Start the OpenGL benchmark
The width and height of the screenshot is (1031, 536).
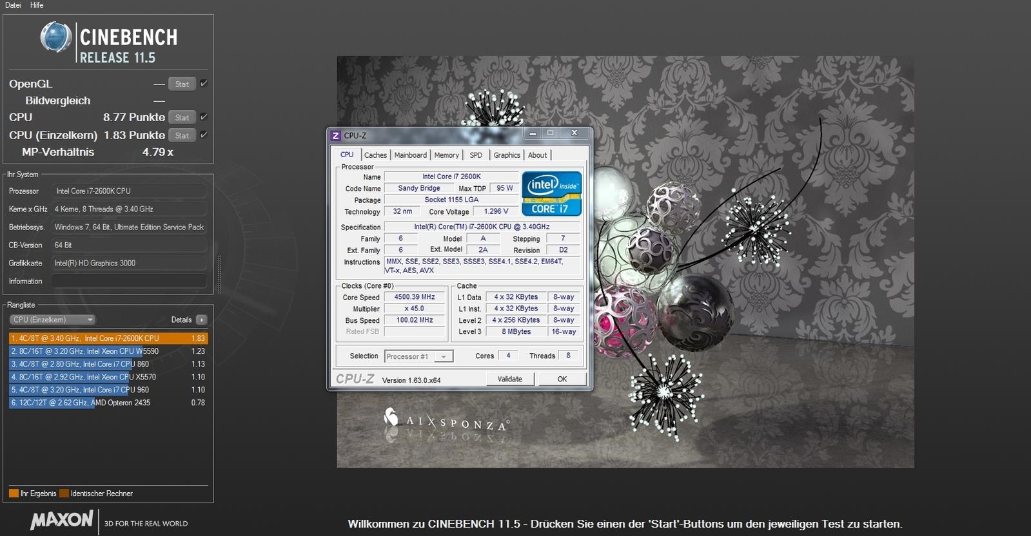(182, 84)
